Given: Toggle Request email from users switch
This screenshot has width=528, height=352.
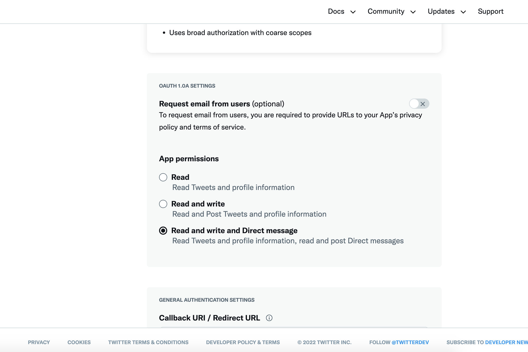Looking at the screenshot, I should [419, 104].
